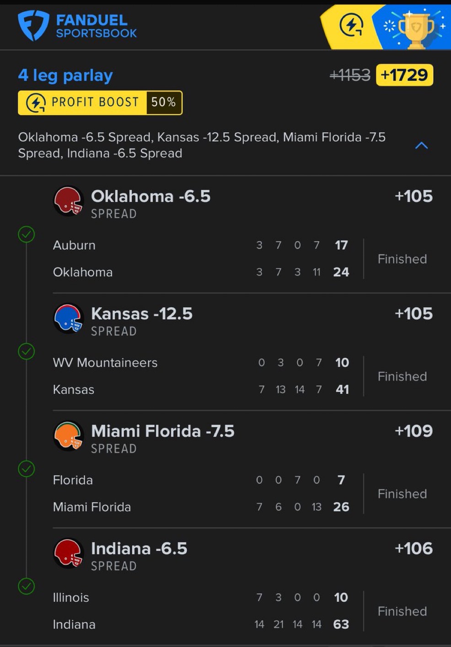Click the Oklahoma team helmet icon
The height and width of the screenshot is (647, 451).
tap(68, 201)
